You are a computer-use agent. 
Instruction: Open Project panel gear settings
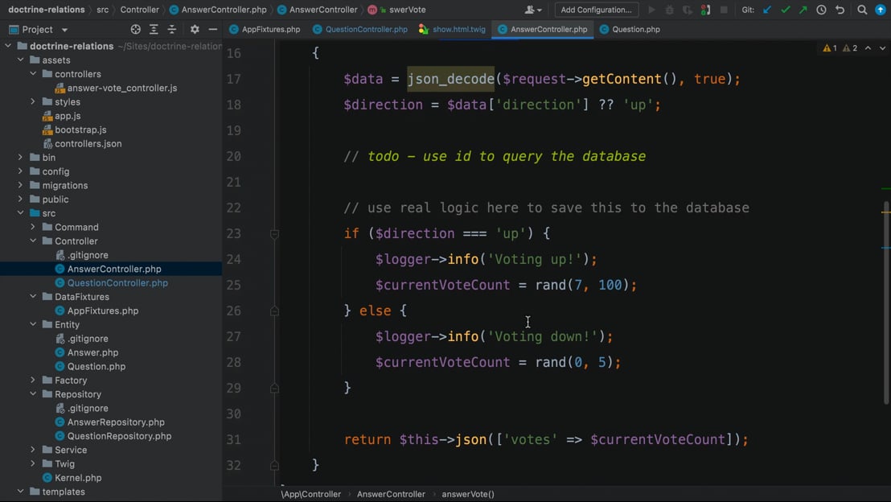[x=195, y=29]
